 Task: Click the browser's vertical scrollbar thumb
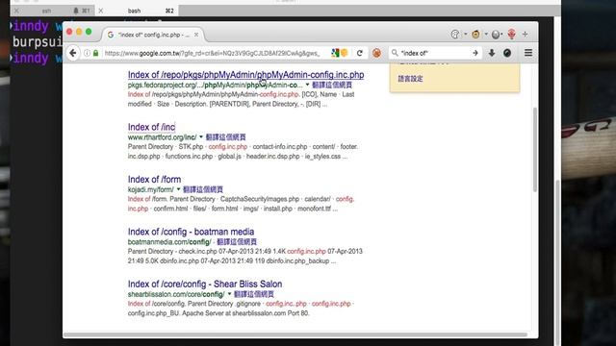coord(535,150)
